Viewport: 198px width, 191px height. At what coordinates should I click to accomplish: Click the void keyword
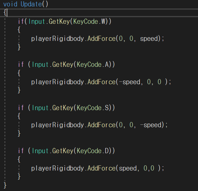click(x=10, y=4)
